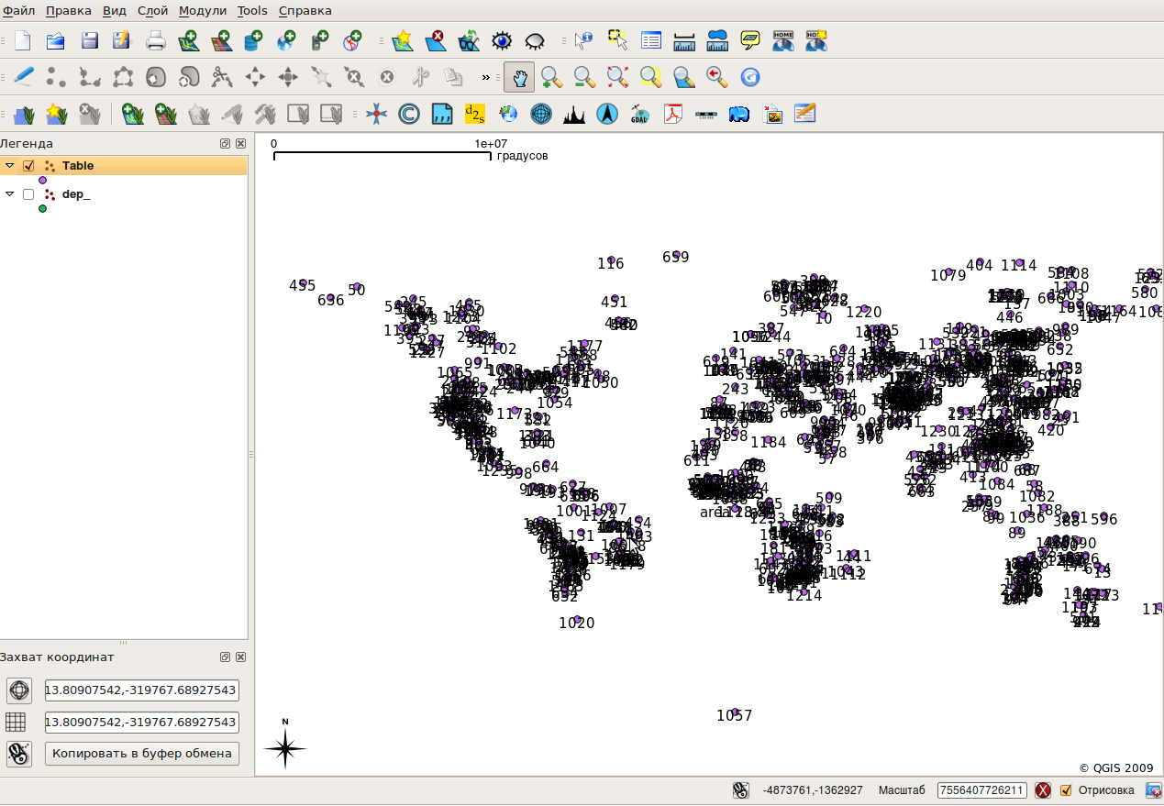Open the attribute table icon

coord(650,40)
